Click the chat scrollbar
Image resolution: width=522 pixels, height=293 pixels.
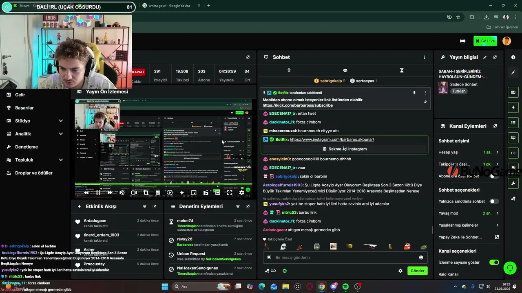coord(432,230)
